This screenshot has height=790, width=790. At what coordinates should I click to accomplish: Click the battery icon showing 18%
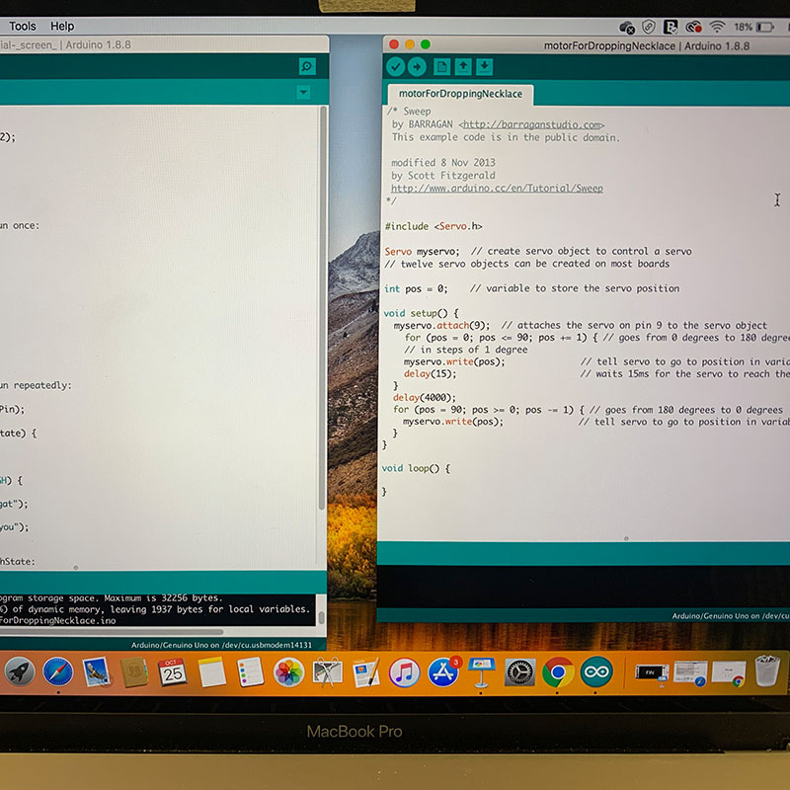764,28
